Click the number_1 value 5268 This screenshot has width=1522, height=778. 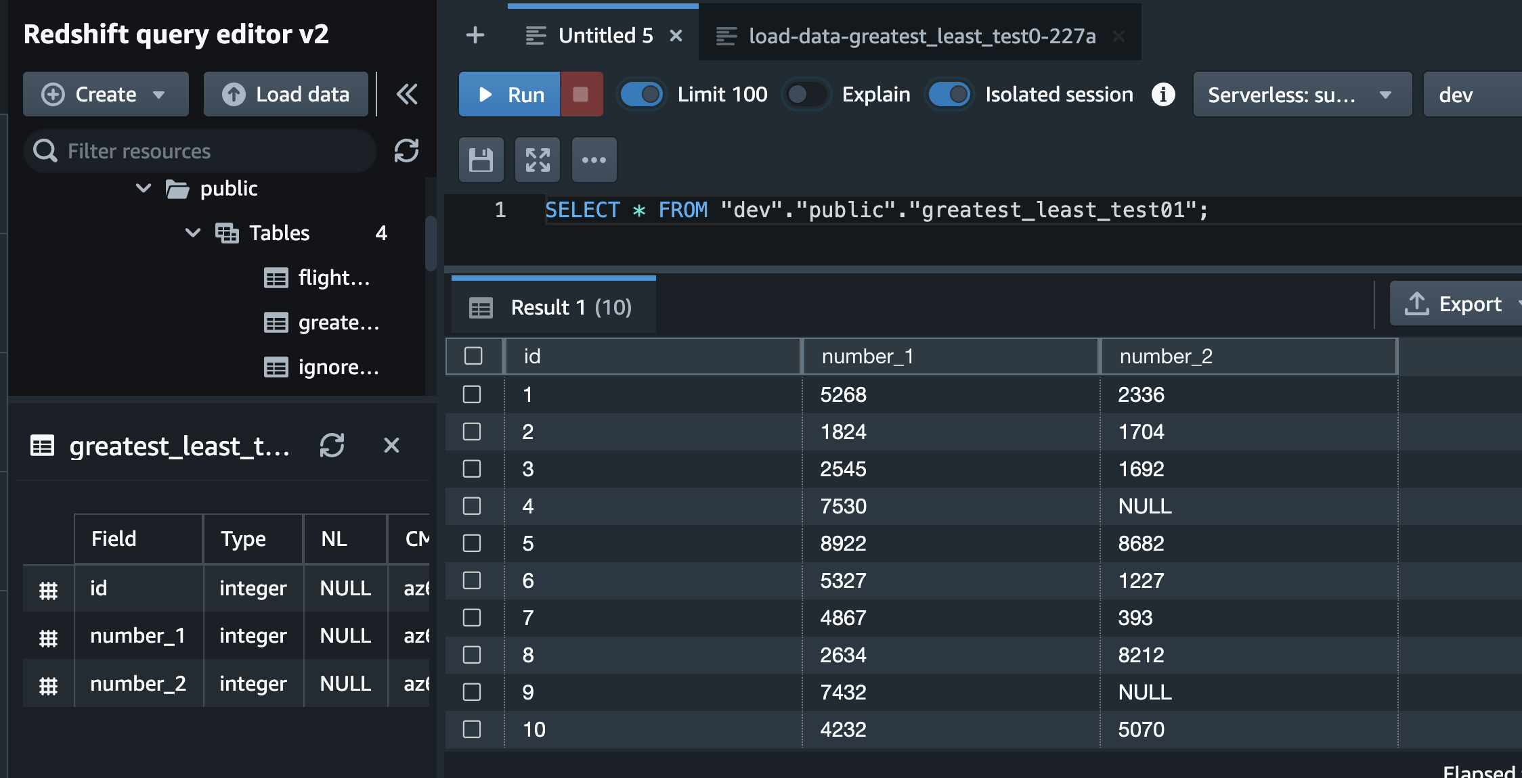coord(843,394)
